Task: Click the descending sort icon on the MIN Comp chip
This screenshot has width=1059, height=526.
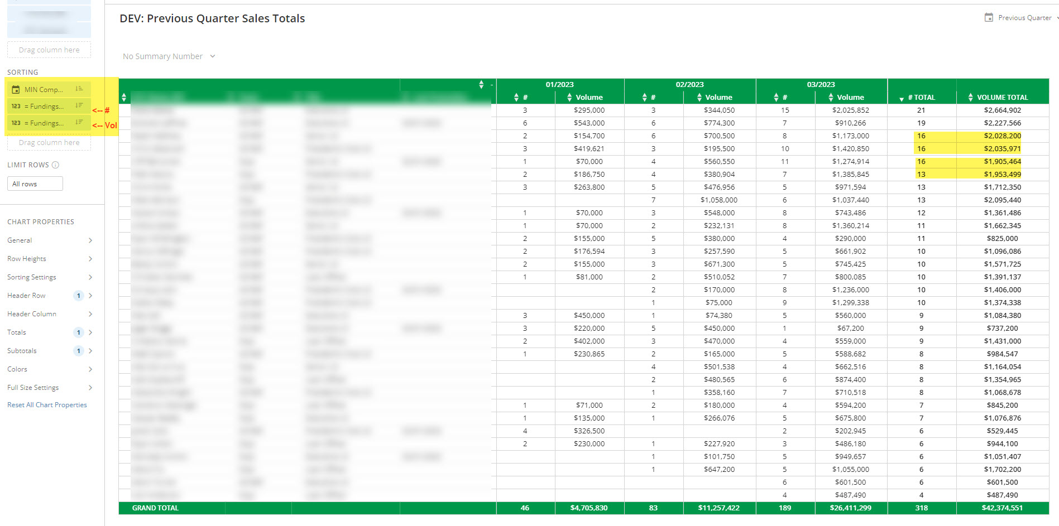Action: click(79, 89)
